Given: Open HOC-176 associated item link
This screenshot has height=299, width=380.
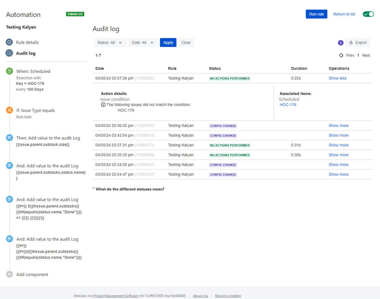Looking at the screenshot, I should pos(288,105).
